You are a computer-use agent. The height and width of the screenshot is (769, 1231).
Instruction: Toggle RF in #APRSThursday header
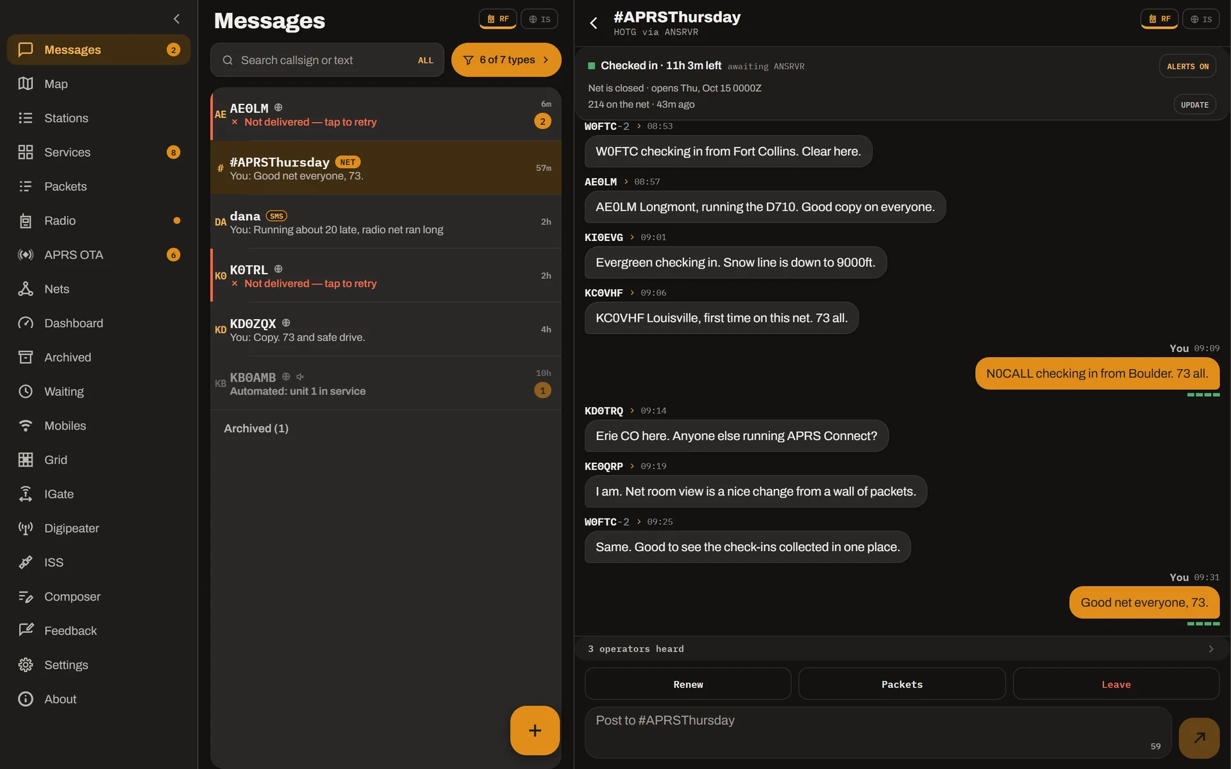1159,19
